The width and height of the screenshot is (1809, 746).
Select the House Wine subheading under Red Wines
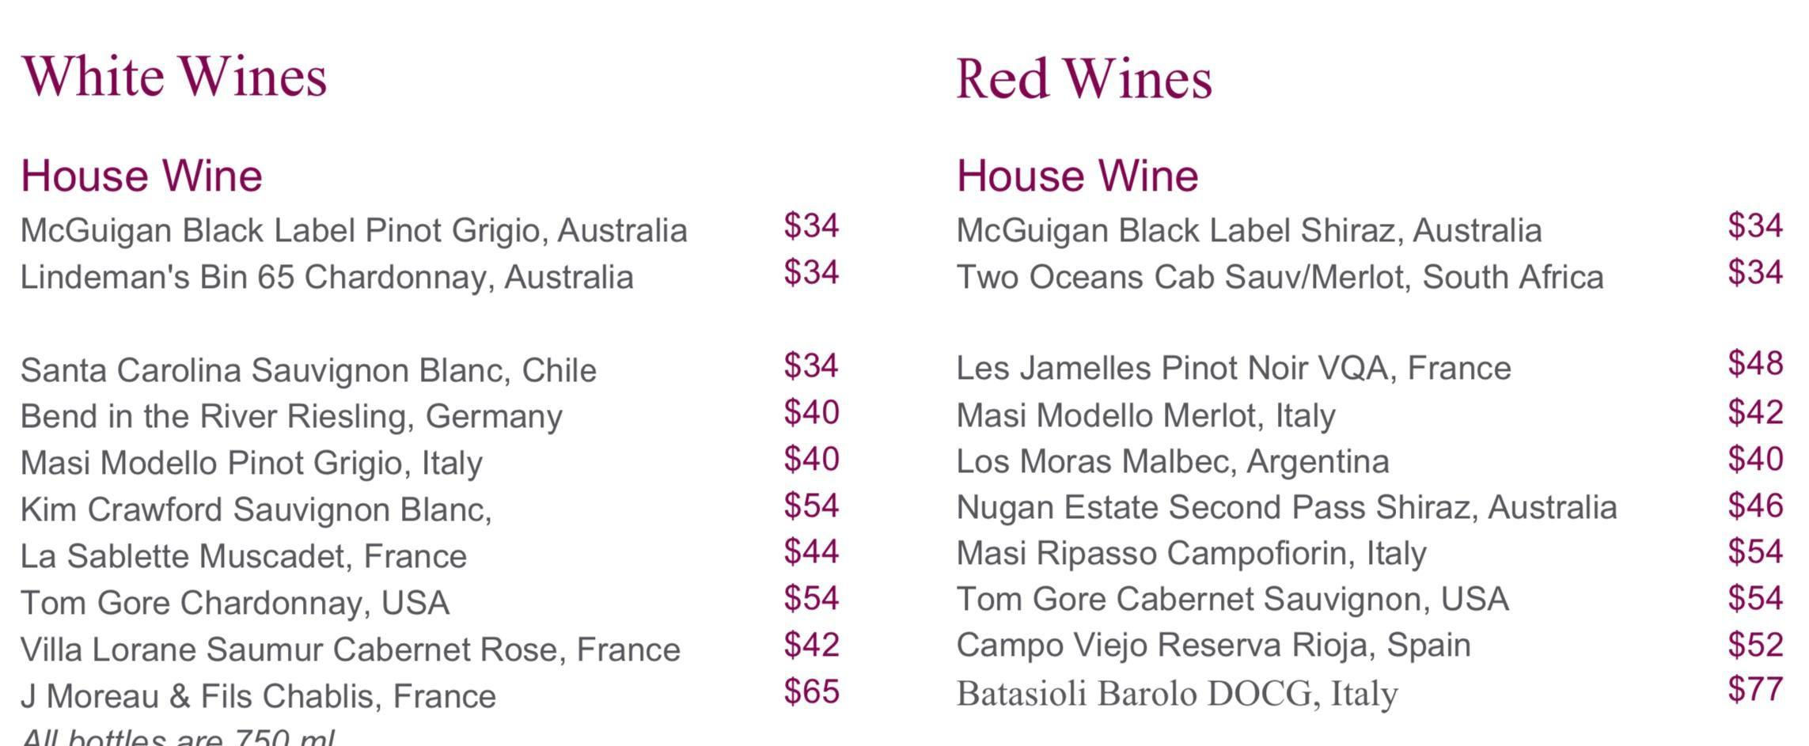(1077, 176)
